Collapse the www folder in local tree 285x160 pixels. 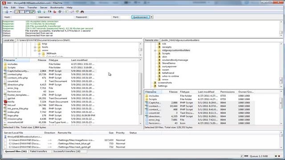pos(35,50)
